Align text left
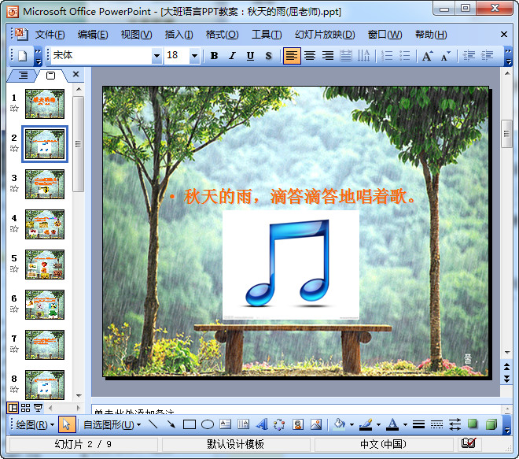 point(292,56)
